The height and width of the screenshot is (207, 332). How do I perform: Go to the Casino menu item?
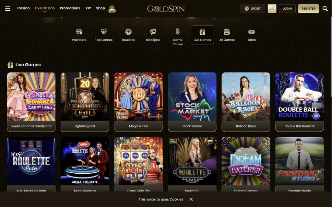[23, 8]
